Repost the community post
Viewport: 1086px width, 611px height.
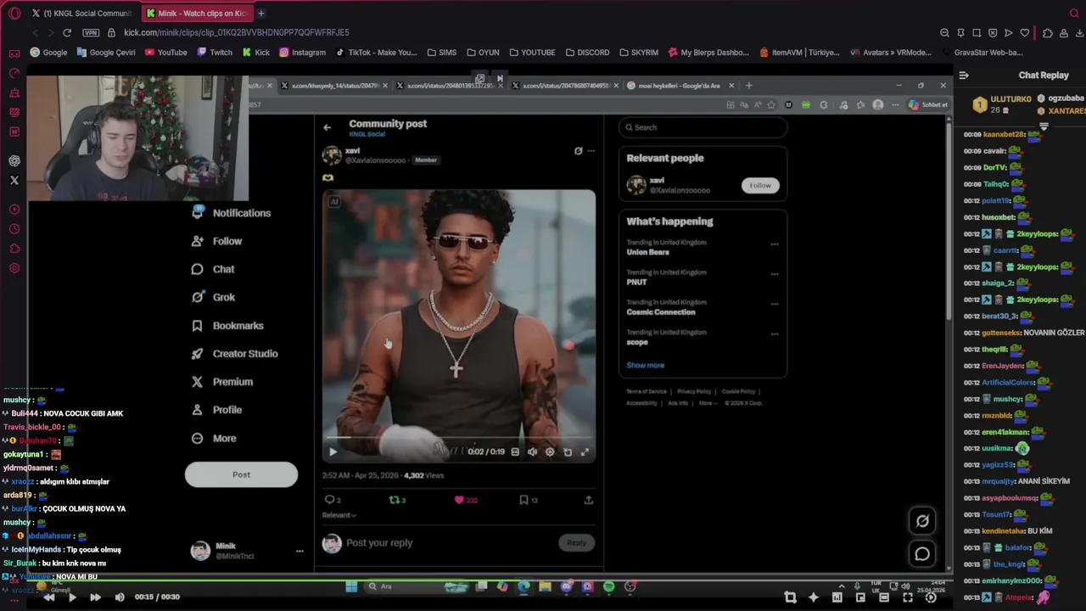394,500
